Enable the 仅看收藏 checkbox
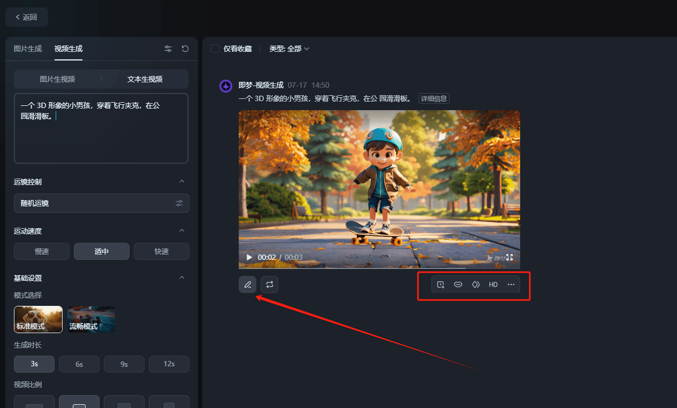 pyautogui.click(x=216, y=48)
